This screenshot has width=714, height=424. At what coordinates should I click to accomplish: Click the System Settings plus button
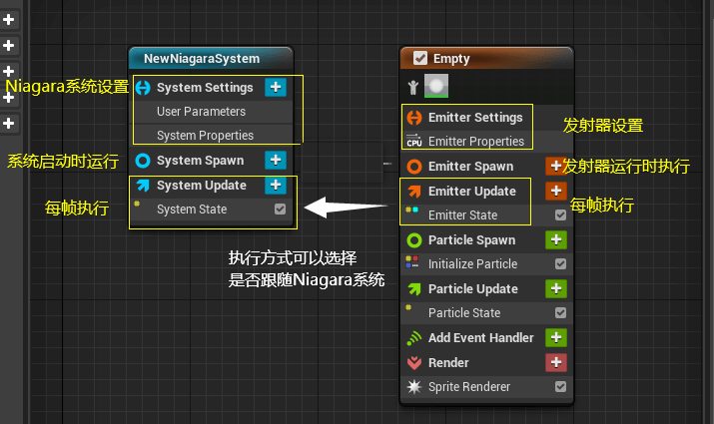276,87
